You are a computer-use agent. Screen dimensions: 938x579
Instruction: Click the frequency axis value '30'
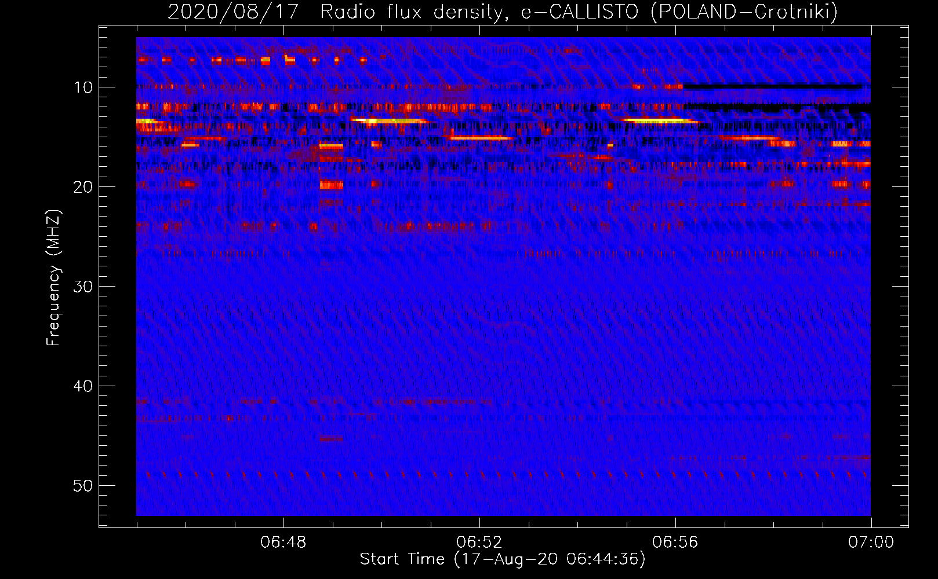(x=83, y=287)
